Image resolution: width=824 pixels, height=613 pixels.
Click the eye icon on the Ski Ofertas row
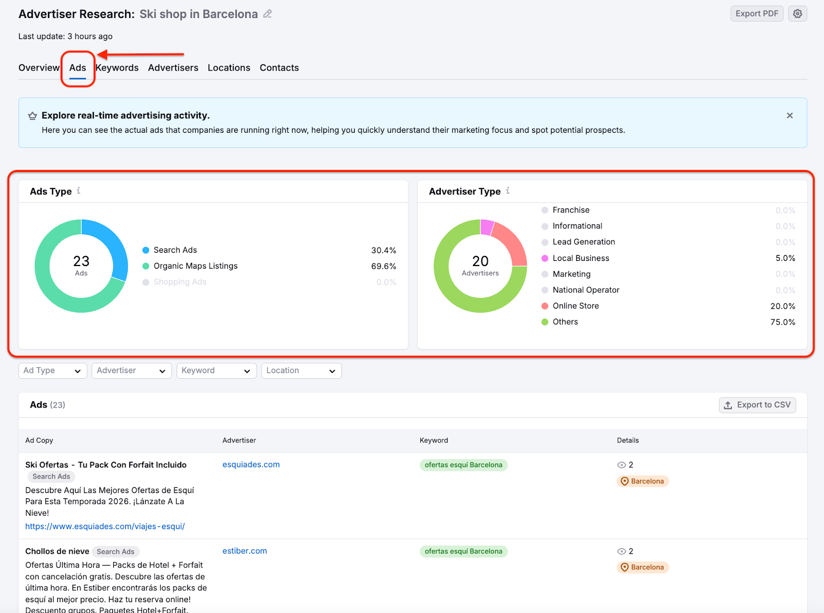pos(622,465)
